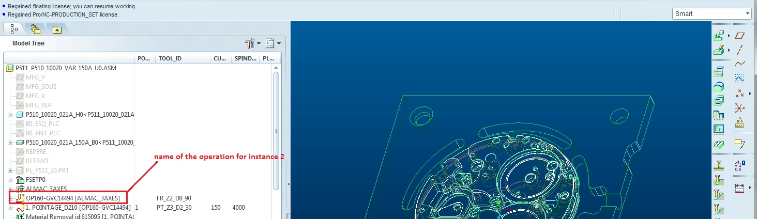Select the Datum Plane tool
Screen dimensions: 757x219
point(739,36)
